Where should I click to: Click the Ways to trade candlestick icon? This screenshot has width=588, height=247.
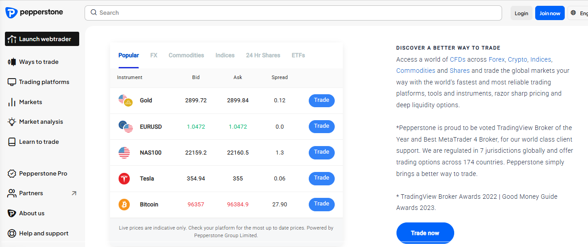[12, 62]
